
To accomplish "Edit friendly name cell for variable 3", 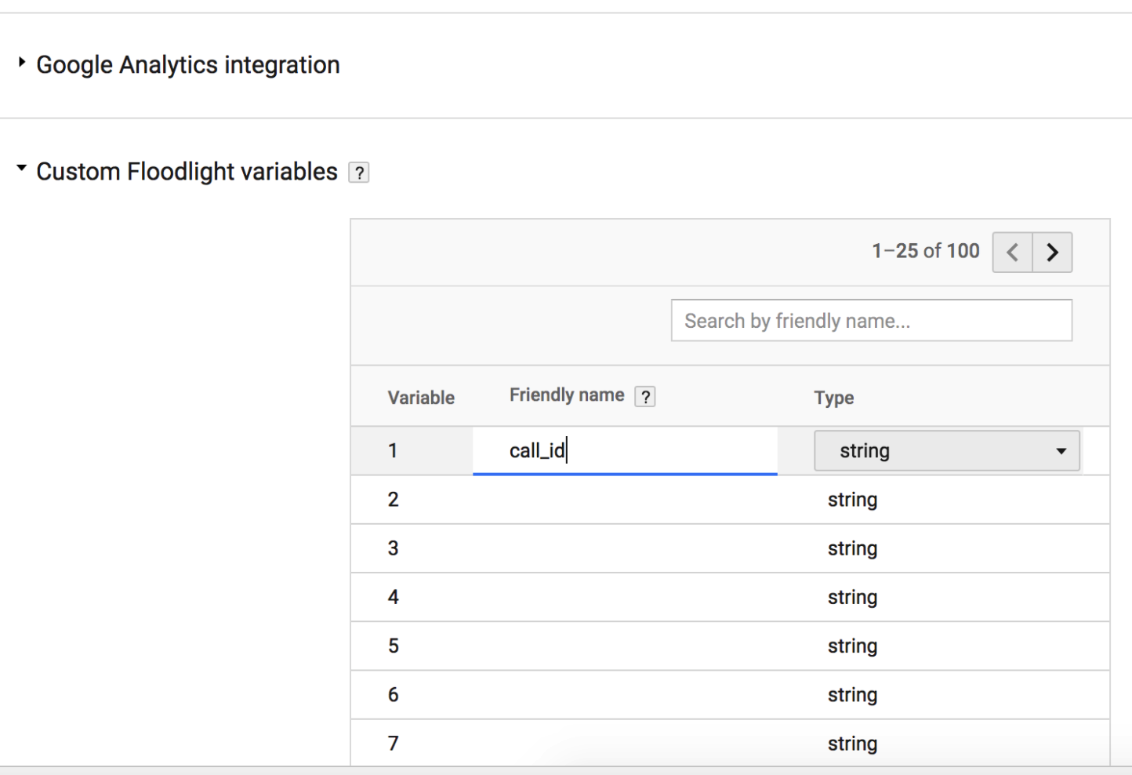I will (624, 548).
